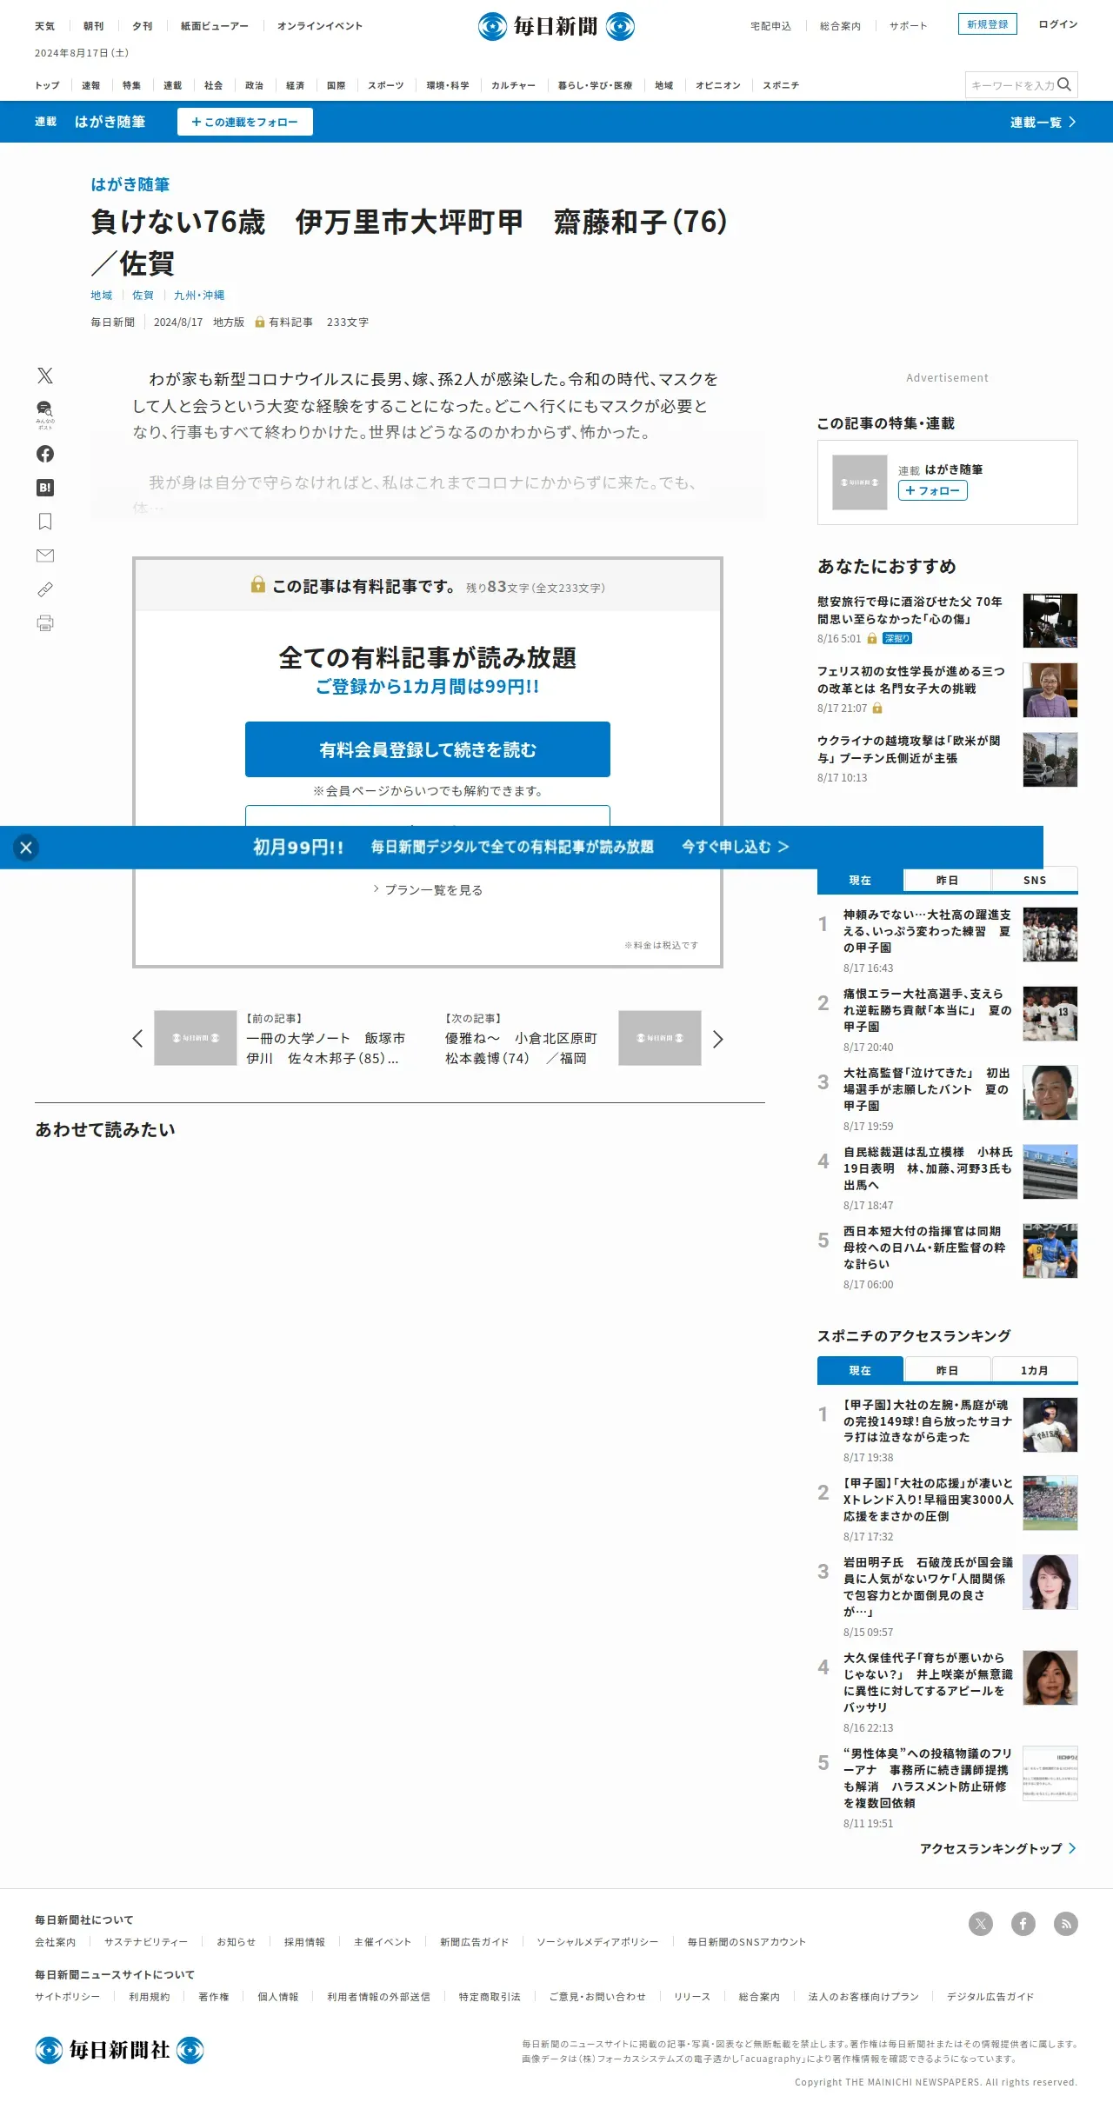Share article on X from left sidebar

45,376
